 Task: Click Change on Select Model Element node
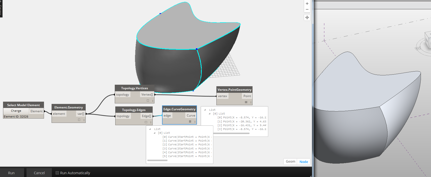(x=16, y=111)
